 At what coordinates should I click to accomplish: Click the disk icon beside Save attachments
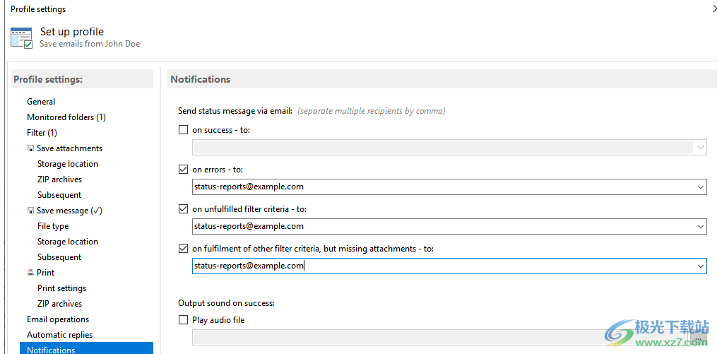[x=30, y=148]
